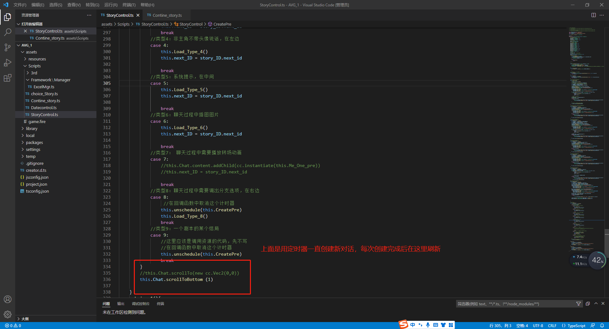Open the Source Control view

(x=8, y=47)
